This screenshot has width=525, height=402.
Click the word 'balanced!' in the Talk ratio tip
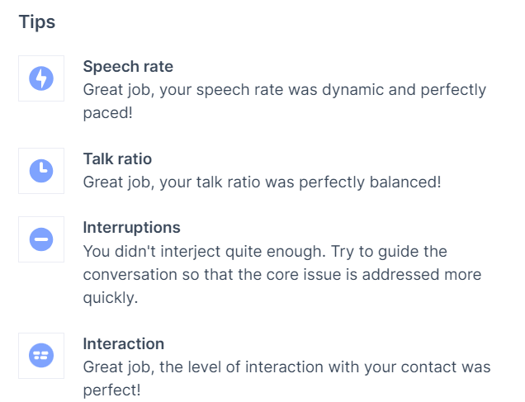coord(405,182)
